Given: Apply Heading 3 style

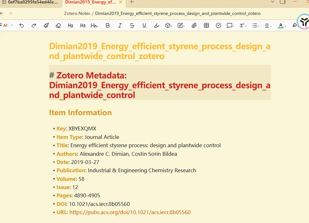Looking at the screenshot, I should pos(83,25).
